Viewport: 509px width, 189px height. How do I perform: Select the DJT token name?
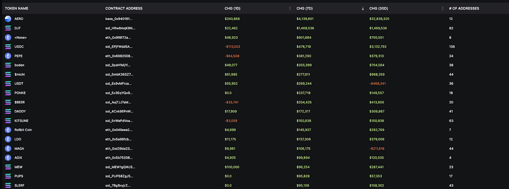pos(17,28)
